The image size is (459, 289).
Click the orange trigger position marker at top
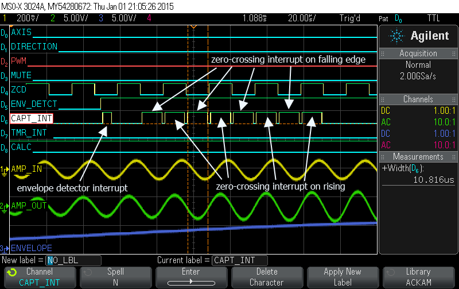click(194, 27)
